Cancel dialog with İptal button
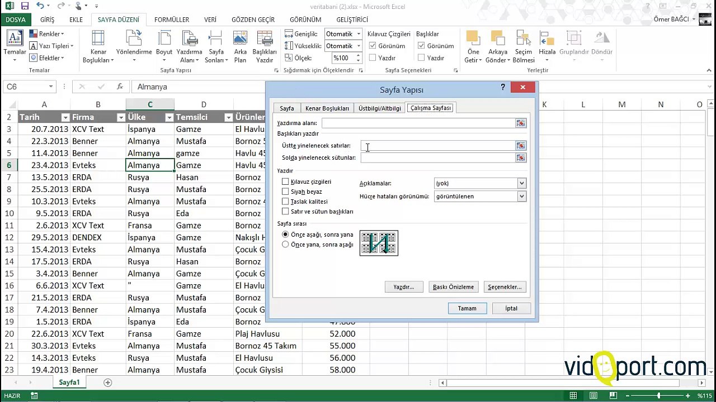 pyautogui.click(x=511, y=308)
